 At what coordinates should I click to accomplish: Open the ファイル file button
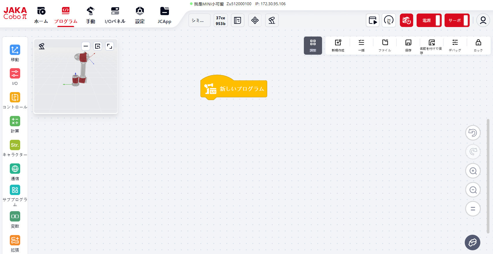point(385,45)
